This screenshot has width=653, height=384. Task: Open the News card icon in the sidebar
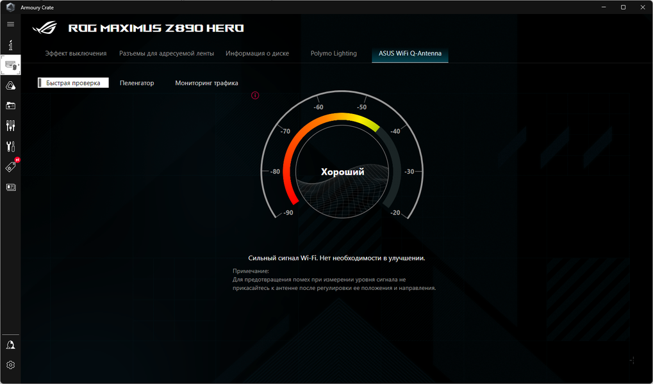click(11, 188)
